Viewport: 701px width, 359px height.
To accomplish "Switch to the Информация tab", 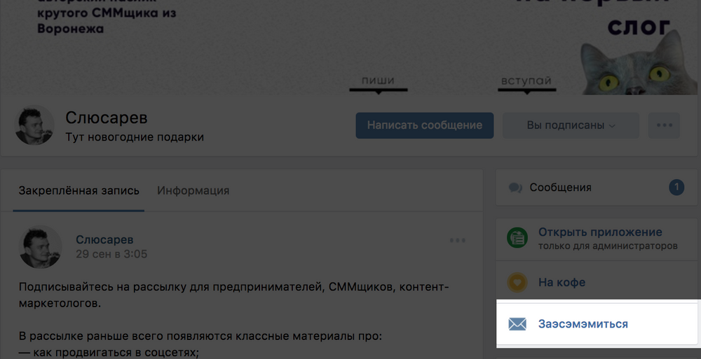I will tap(193, 190).
